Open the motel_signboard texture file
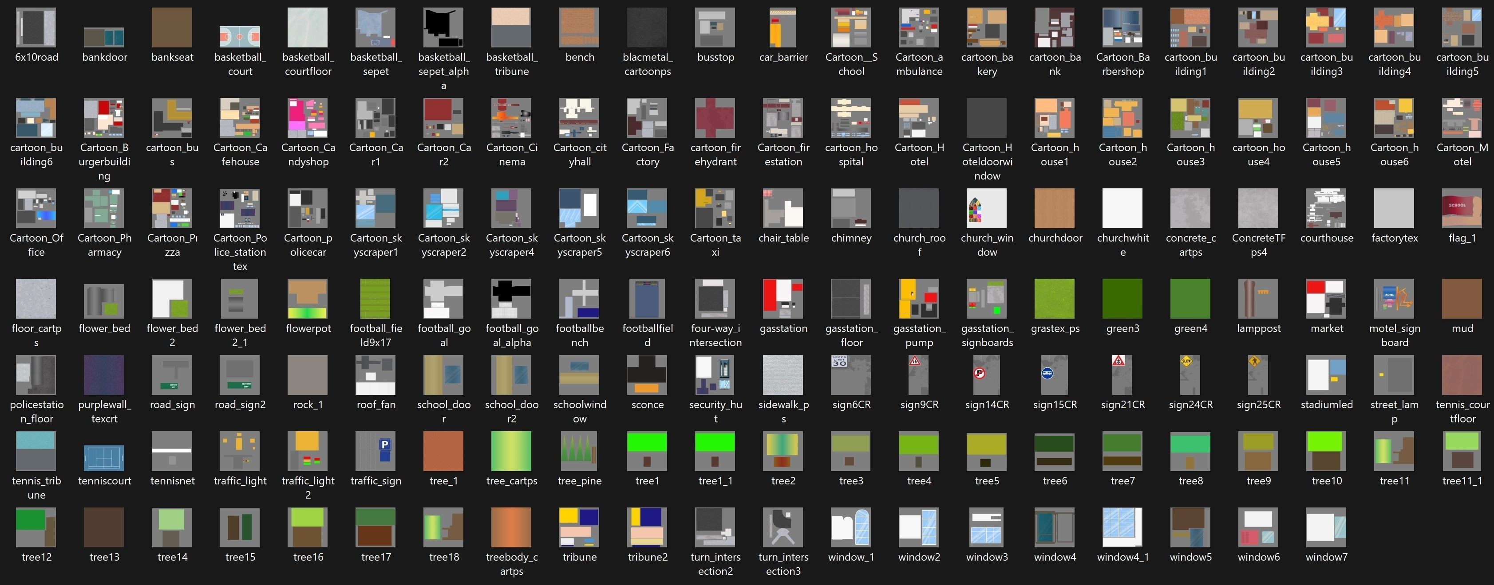This screenshot has height=585, width=1494. click(x=1394, y=298)
